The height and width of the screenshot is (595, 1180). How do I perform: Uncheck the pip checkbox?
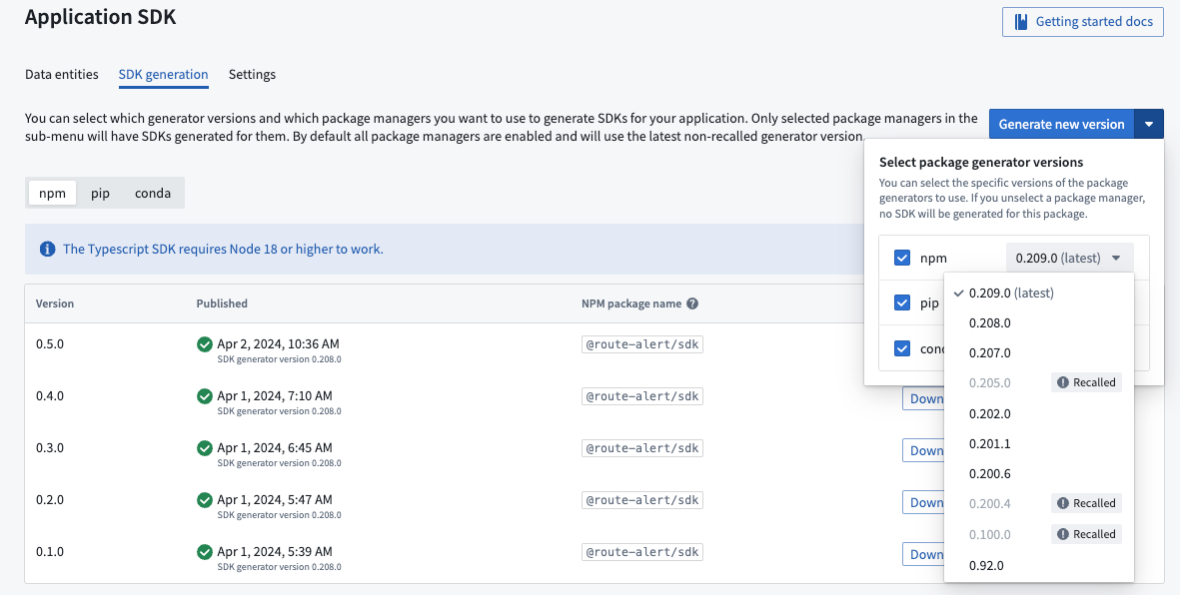[902, 303]
